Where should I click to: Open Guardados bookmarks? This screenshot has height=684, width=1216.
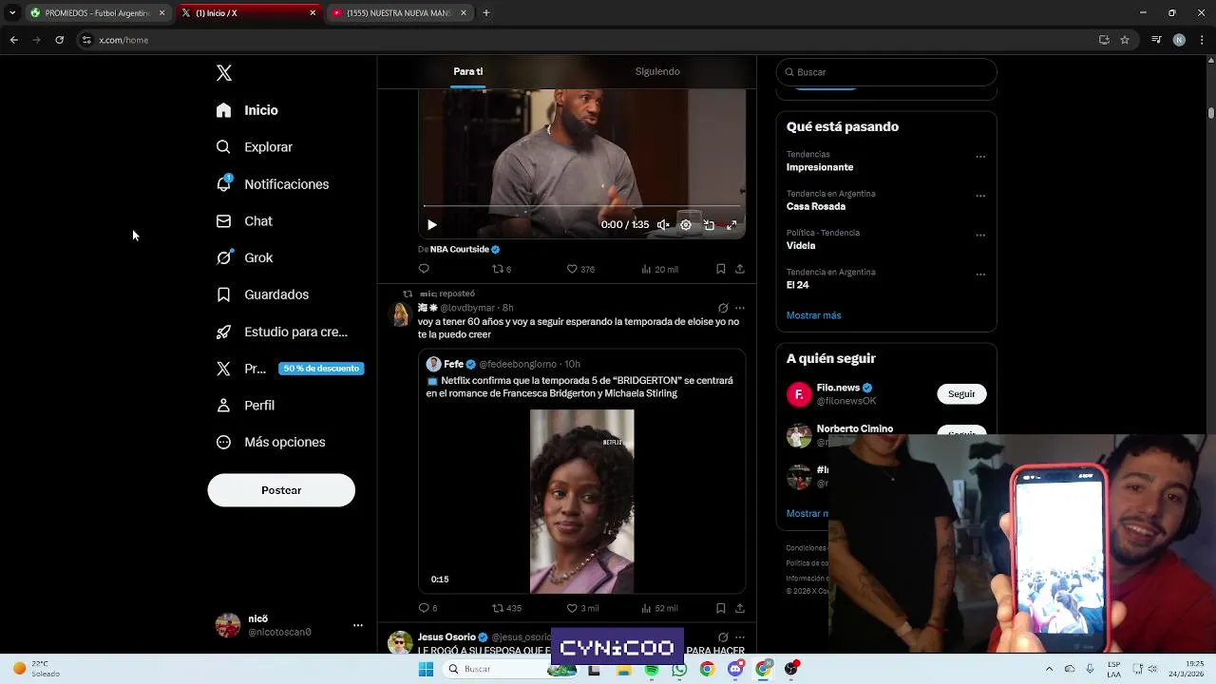262,294
